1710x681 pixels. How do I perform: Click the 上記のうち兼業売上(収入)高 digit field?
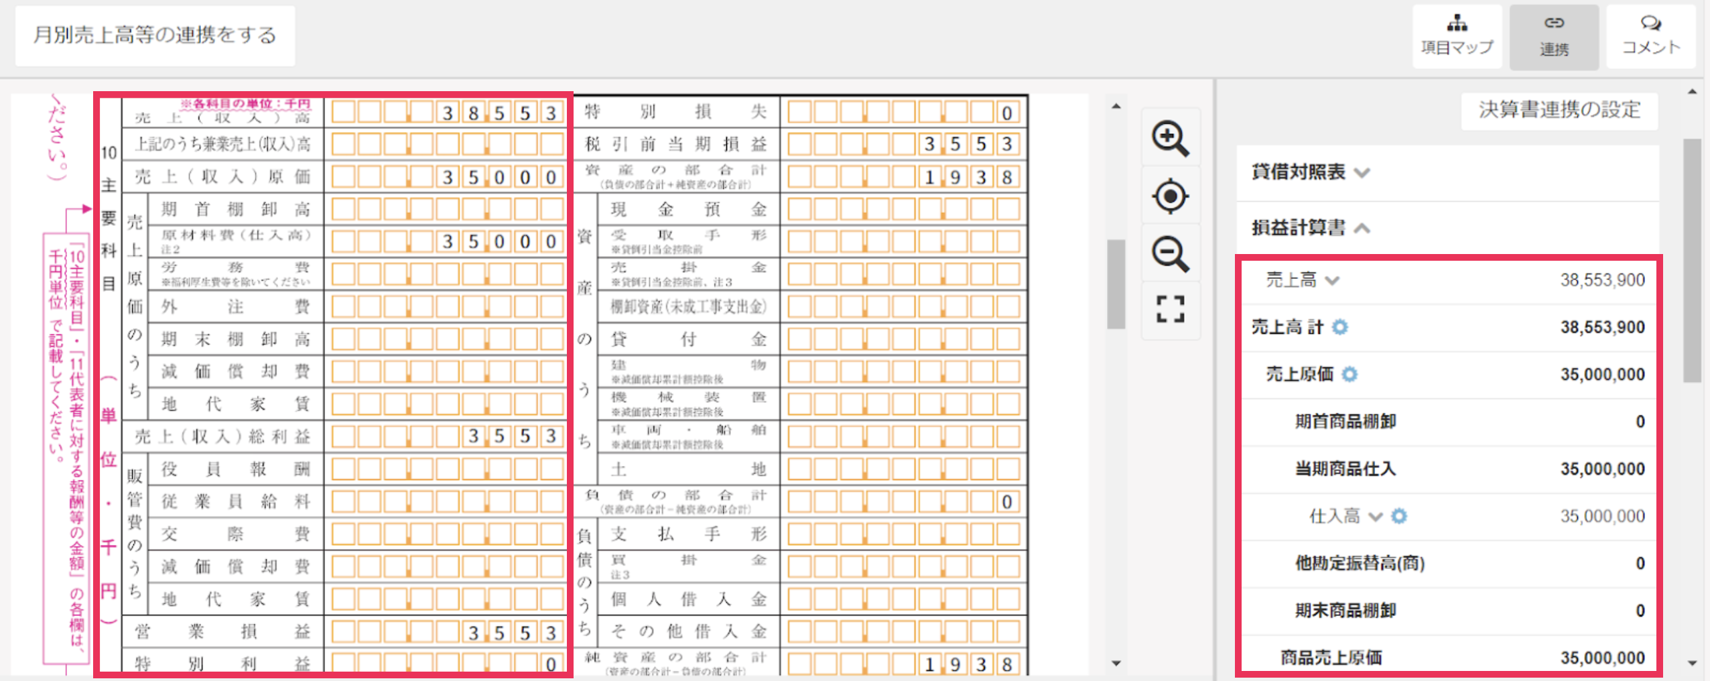point(448,143)
